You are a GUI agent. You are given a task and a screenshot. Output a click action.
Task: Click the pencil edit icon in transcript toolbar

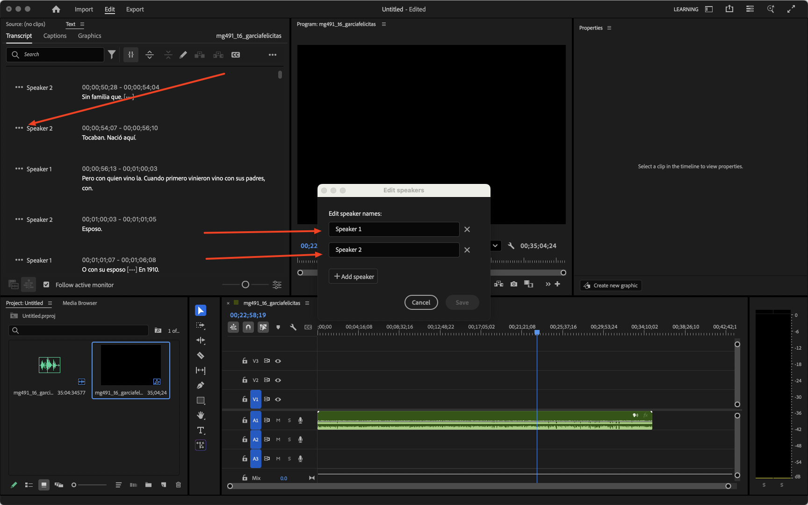pos(183,55)
